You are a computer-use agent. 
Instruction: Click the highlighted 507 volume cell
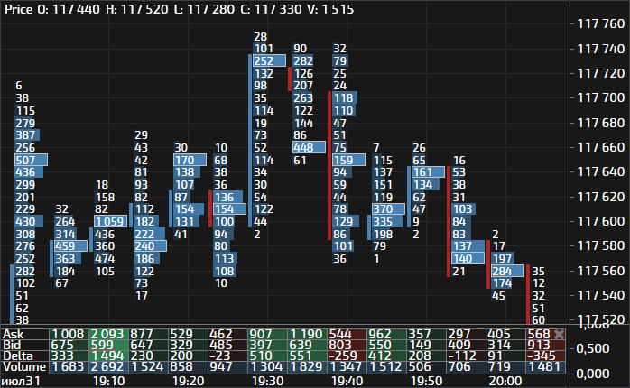[25, 160]
